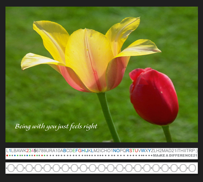Click the green letter T link
This screenshot has height=182, width=203.
pyautogui.click(x=134, y=151)
